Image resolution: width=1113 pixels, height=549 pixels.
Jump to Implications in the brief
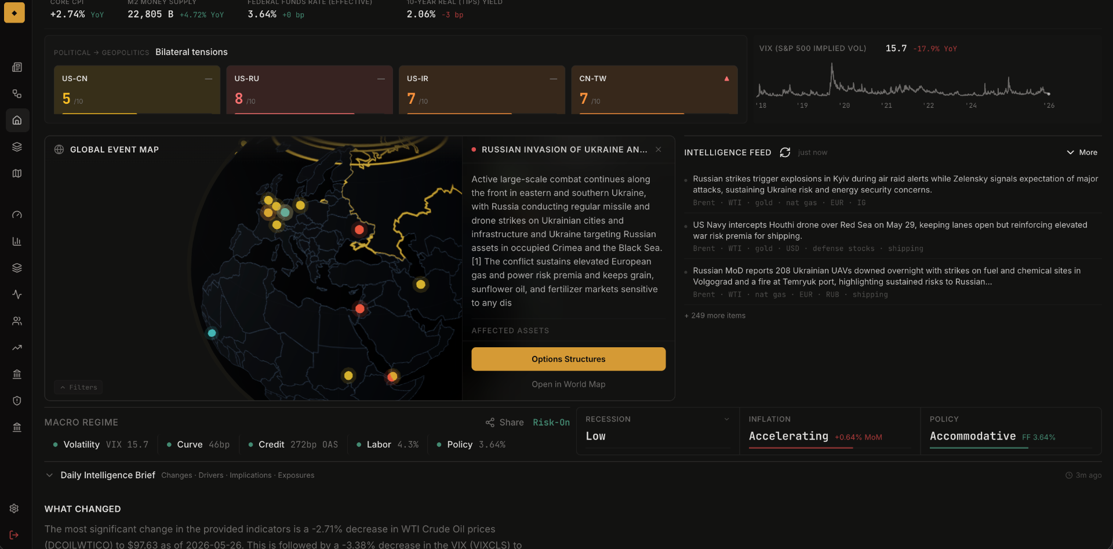tap(250, 475)
